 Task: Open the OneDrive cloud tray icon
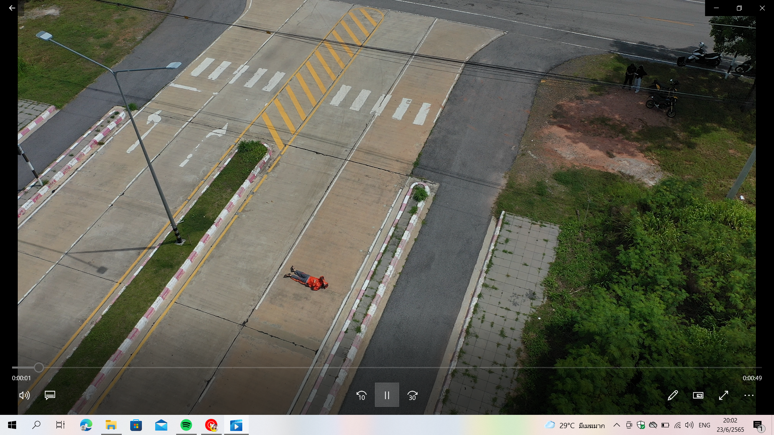653,425
